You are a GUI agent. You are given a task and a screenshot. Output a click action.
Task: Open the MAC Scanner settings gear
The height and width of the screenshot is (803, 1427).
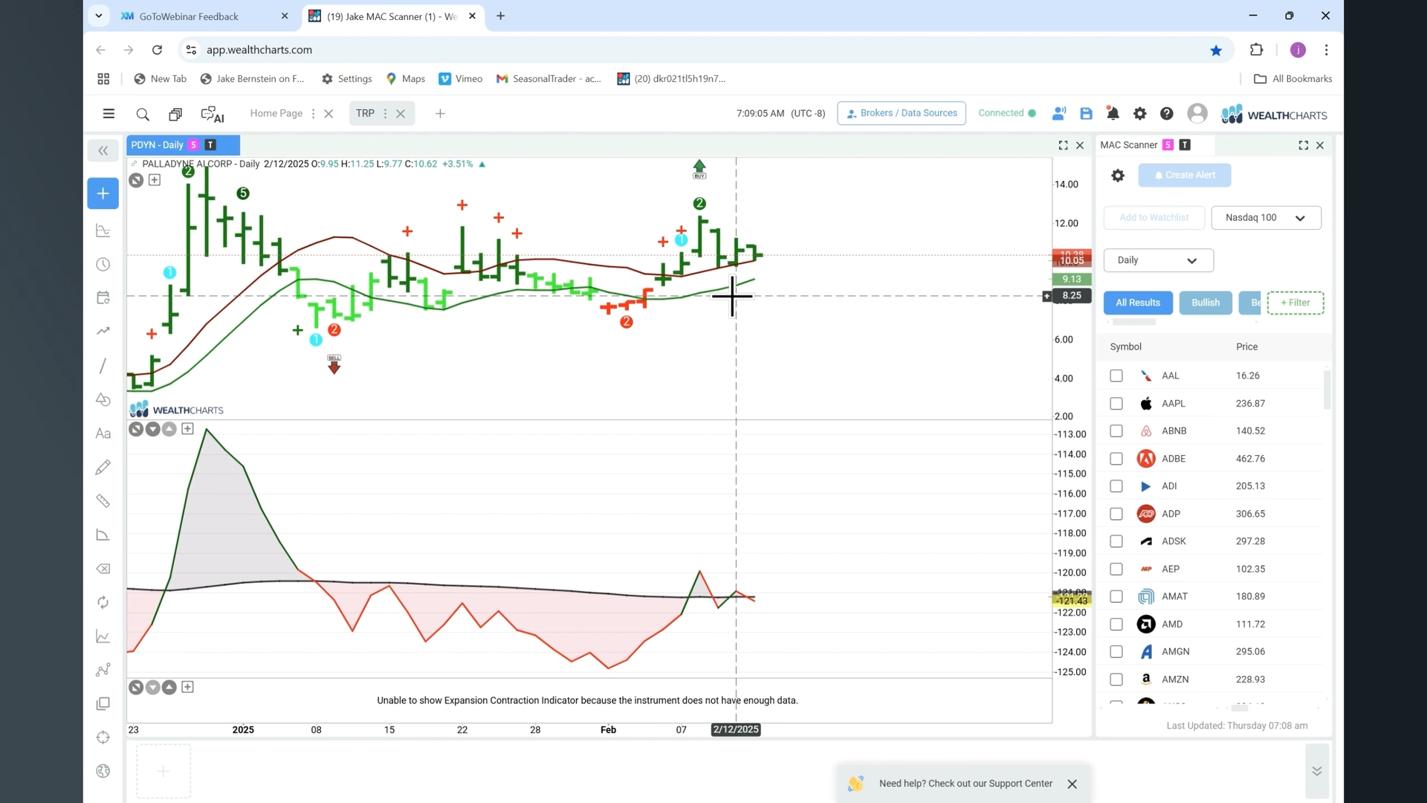tap(1118, 175)
